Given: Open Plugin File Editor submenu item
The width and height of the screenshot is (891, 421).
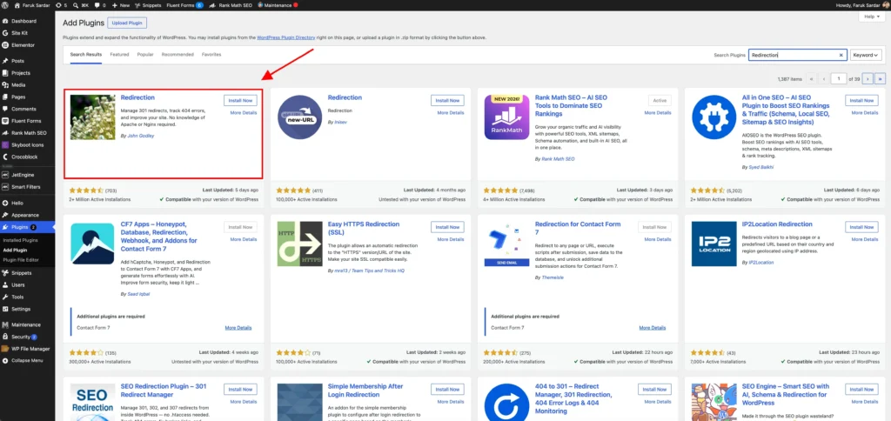Looking at the screenshot, I should [22, 259].
